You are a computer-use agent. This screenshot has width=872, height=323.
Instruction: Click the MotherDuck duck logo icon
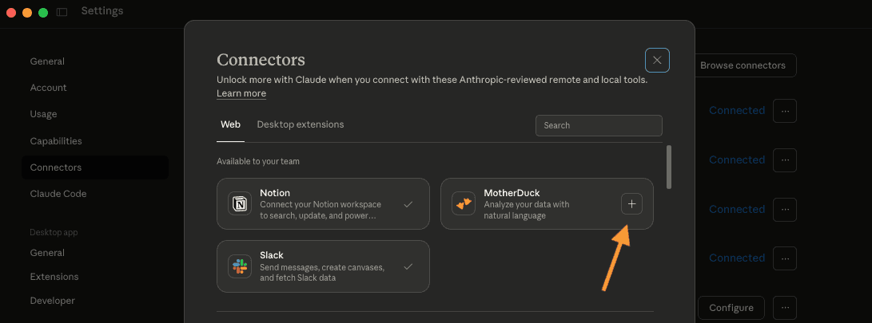464,203
